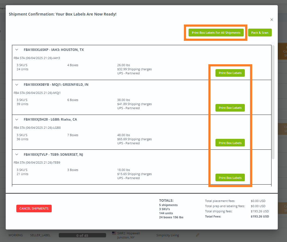The image size is (287, 242).
Task: Toggle the chevron for the LGB8 Rialto shipment
Action: point(17,120)
